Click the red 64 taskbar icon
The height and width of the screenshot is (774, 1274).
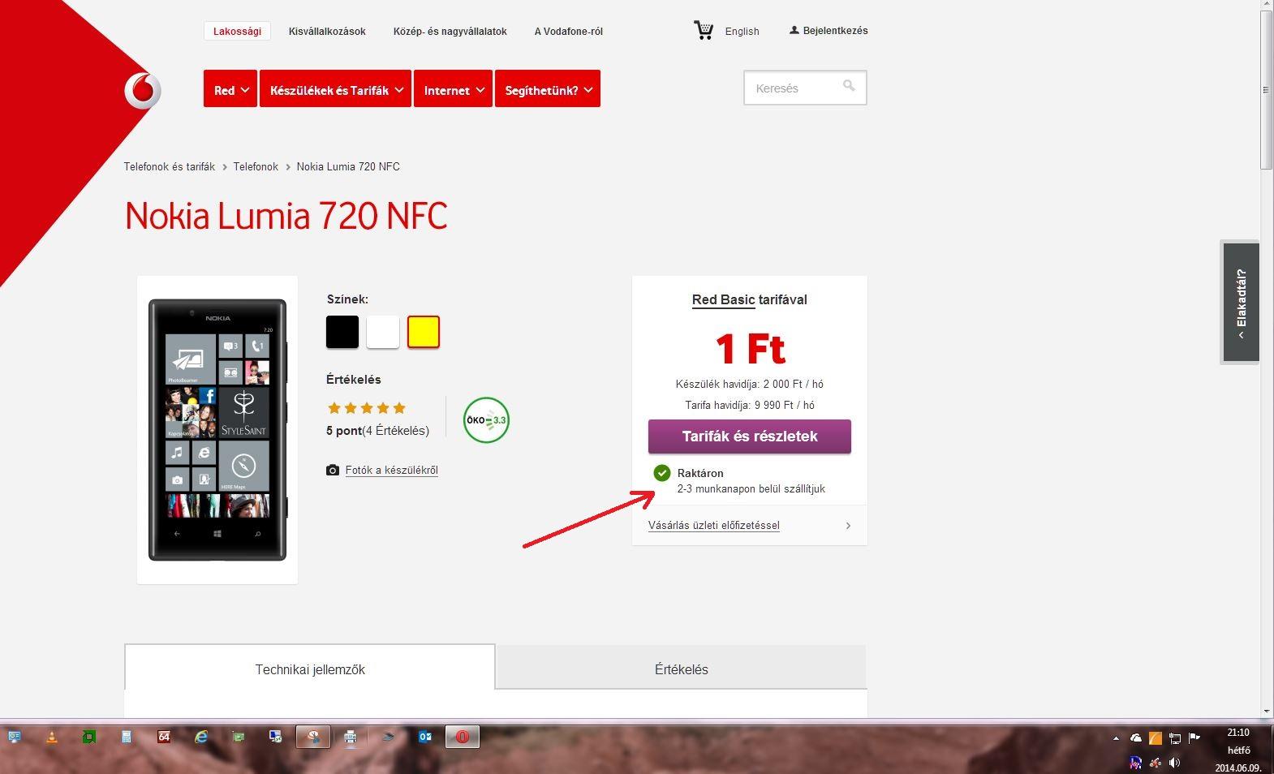[x=164, y=737]
